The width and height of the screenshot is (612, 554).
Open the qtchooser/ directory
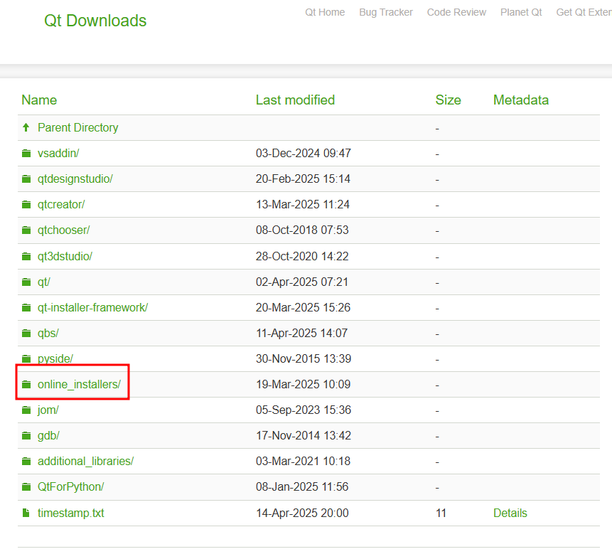point(64,230)
